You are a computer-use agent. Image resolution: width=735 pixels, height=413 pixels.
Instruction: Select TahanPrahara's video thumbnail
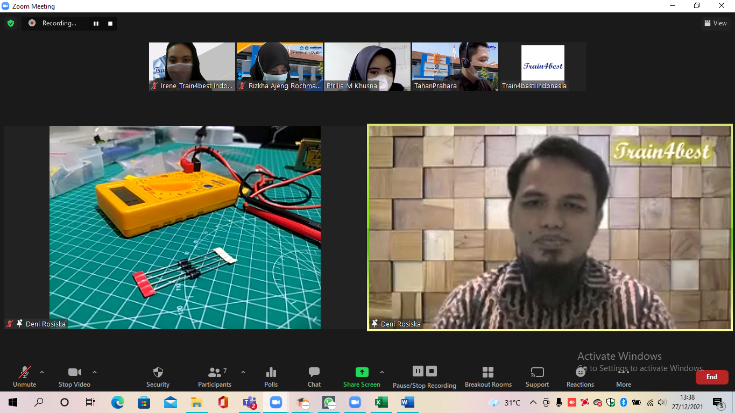pos(455,66)
